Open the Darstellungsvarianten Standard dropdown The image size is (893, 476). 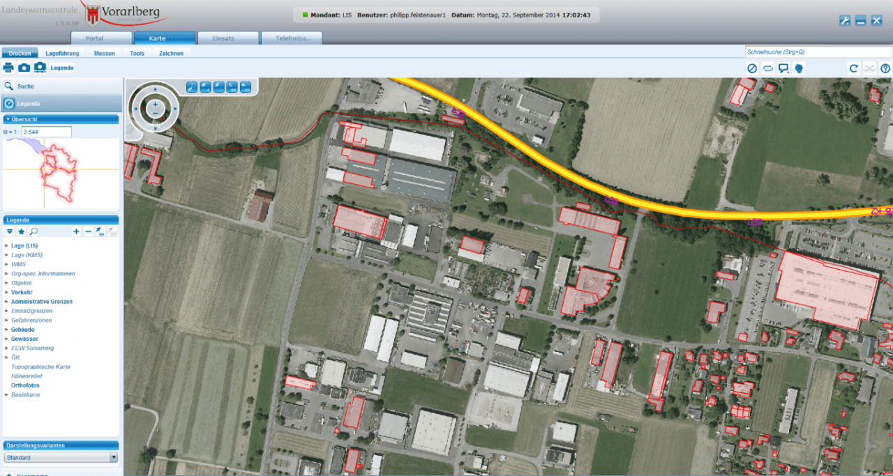pos(113,458)
